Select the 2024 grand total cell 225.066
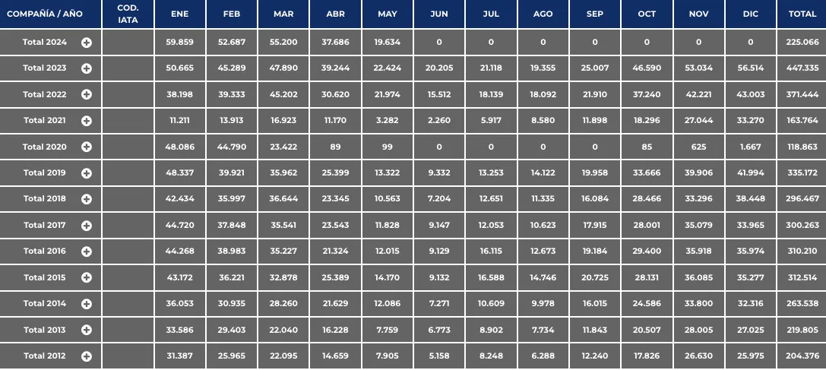This screenshot has width=826, height=370. coord(802,43)
